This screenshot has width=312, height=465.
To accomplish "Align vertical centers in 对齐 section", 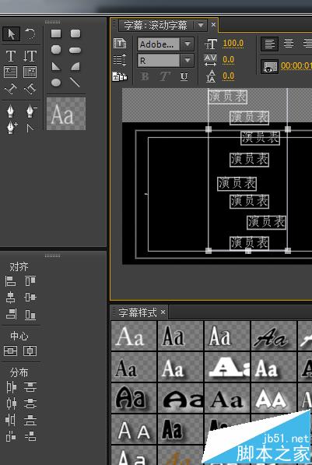I will [30, 298].
